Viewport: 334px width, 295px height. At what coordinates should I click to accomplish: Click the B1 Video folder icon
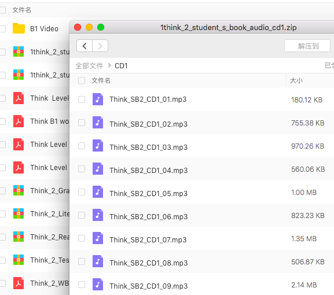[x=19, y=28]
